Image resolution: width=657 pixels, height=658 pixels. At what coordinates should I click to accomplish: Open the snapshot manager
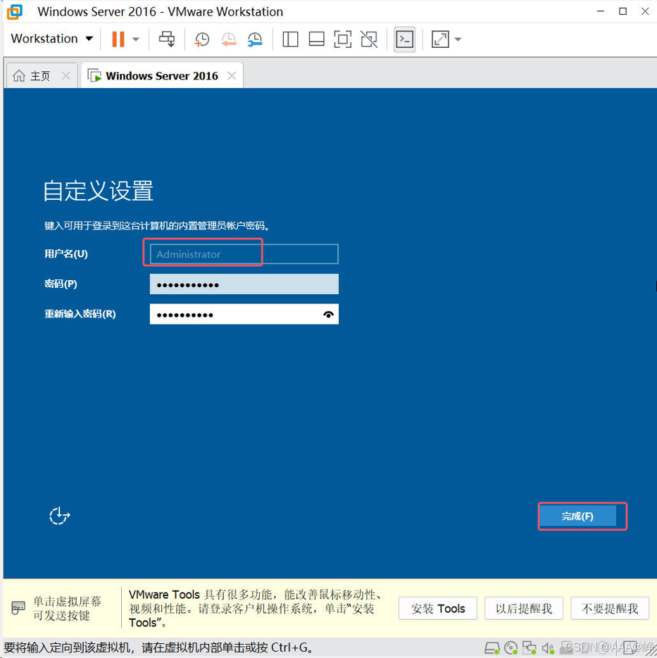tap(255, 39)
